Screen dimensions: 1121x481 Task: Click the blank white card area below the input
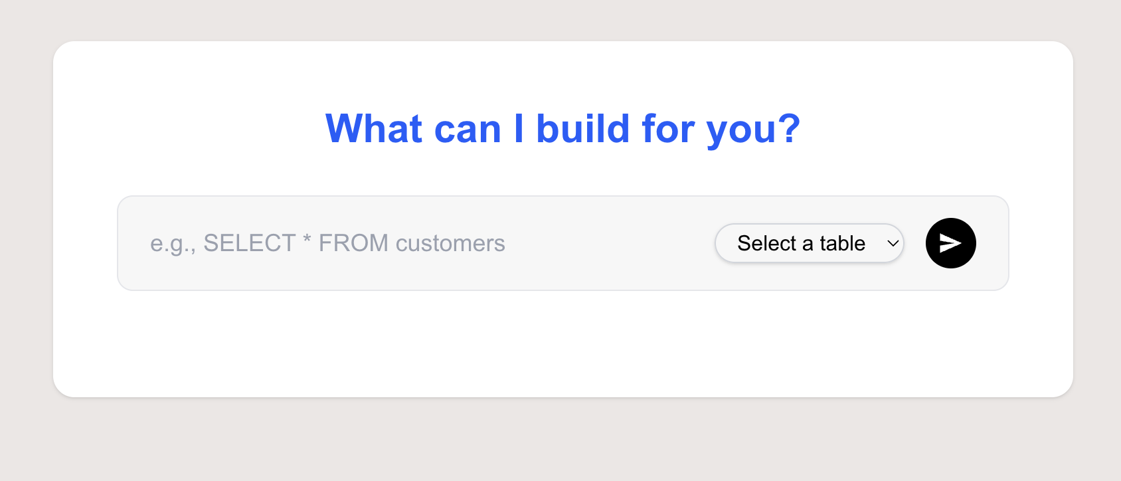(x=562, y=344)
